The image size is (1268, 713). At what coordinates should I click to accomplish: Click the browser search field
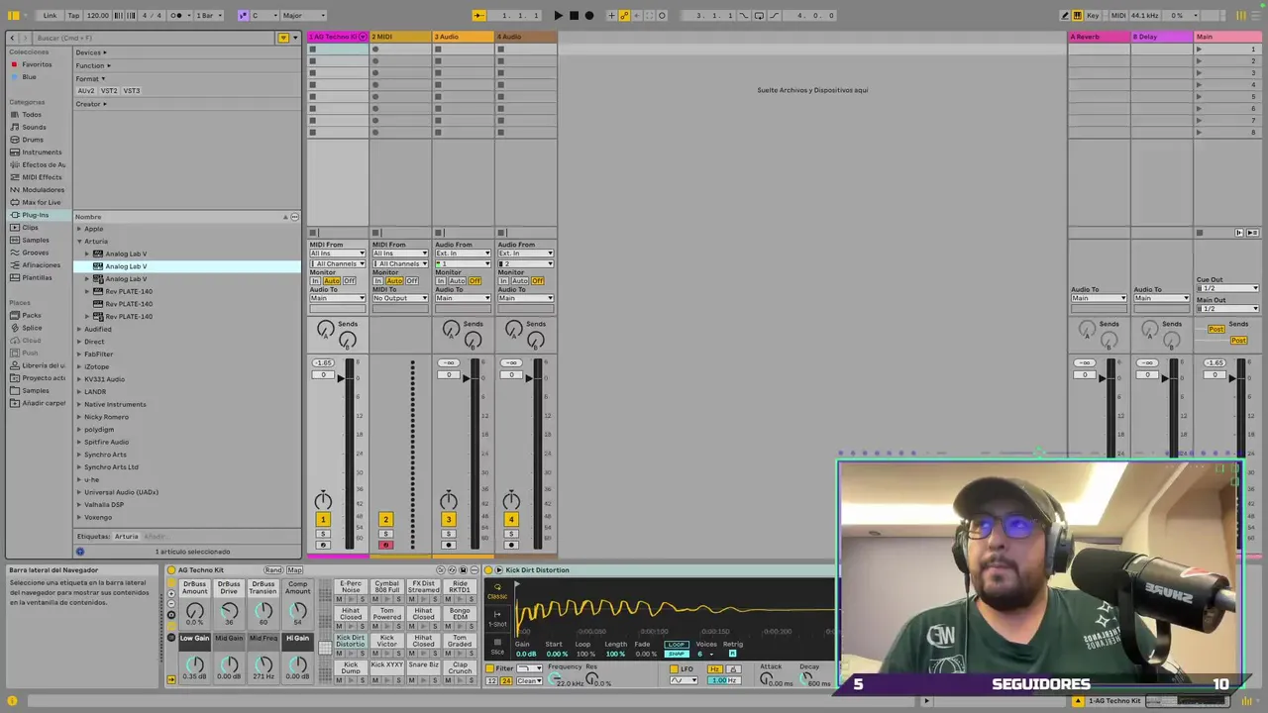pos(154,38)
